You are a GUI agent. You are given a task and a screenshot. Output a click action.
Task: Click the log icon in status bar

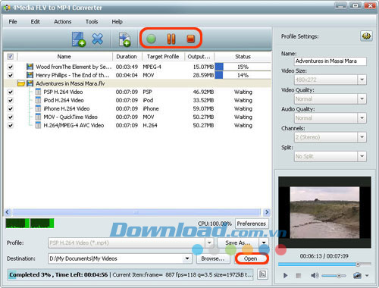(262, 274)
